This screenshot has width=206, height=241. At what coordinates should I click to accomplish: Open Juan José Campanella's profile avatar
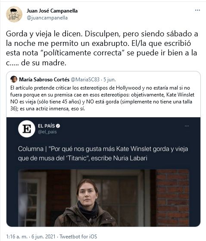tap(14, 14)
